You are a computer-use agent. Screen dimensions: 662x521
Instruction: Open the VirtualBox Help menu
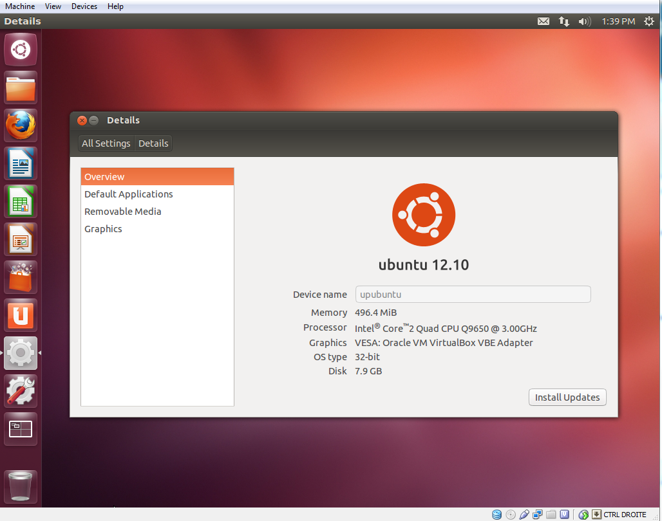coord(115,6)
